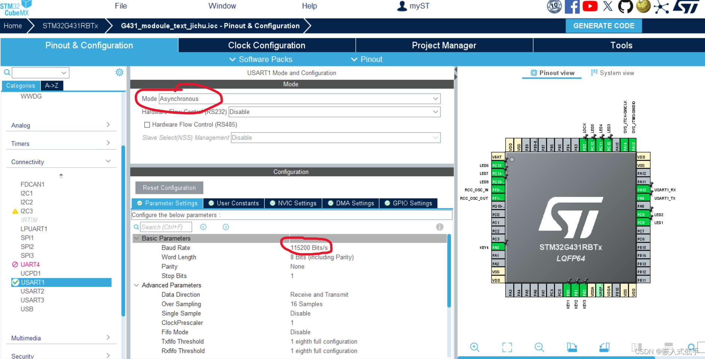Click the conflict icon beside UART4
Viewport: 705px width, 359px height.
point(15,265)
